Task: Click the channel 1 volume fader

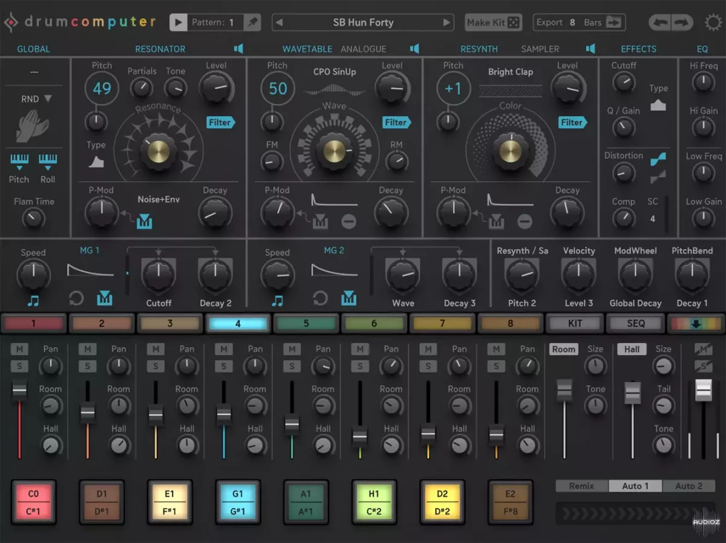Action: 19,391
